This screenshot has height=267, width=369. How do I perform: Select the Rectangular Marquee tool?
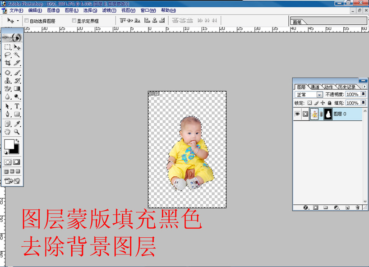pyautogui.click(x=8, y=47)
